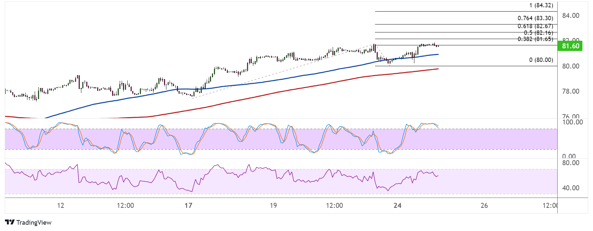This screenshot has width=593, height=231.
Task: Click the 78.00 price axis label
Action: point(571,91)
